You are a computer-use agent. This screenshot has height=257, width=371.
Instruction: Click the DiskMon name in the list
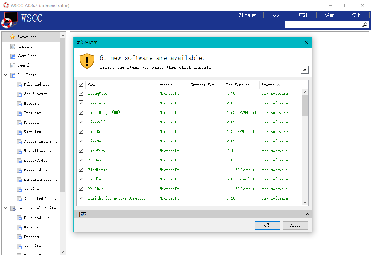pos(96,141)
